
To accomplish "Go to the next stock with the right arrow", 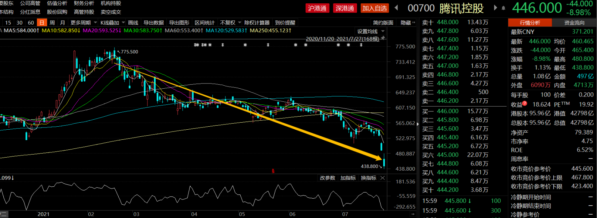I will 496,7.
